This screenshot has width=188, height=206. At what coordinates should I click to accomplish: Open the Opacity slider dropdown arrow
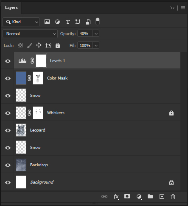click(96, 34)
